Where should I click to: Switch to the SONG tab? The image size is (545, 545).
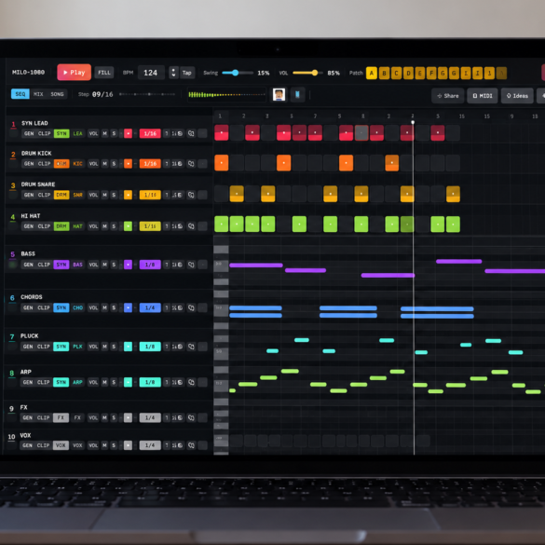pyautogui.click(x=57, y=94)
